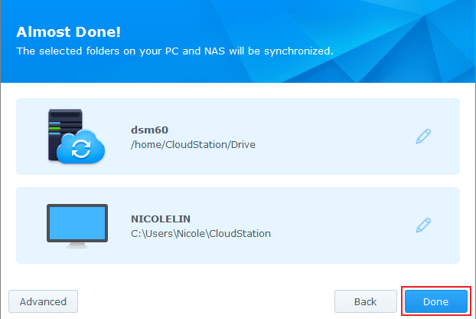Edit the NICOLELIN PC folder pencil icon
Screen dimensions: 476x319
[423, 225]
